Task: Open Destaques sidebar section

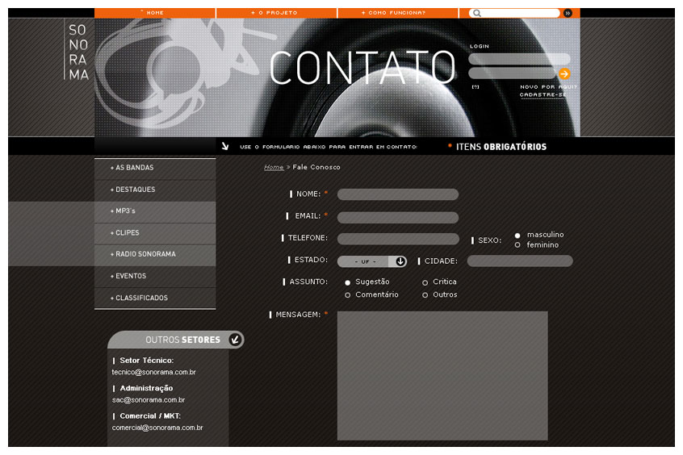Action: (x=155, y=190)
